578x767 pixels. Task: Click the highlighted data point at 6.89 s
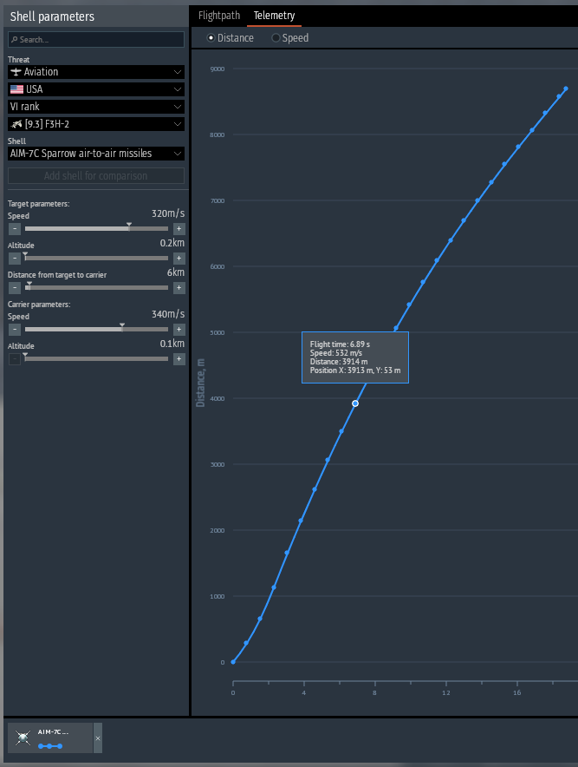[355, 403]
